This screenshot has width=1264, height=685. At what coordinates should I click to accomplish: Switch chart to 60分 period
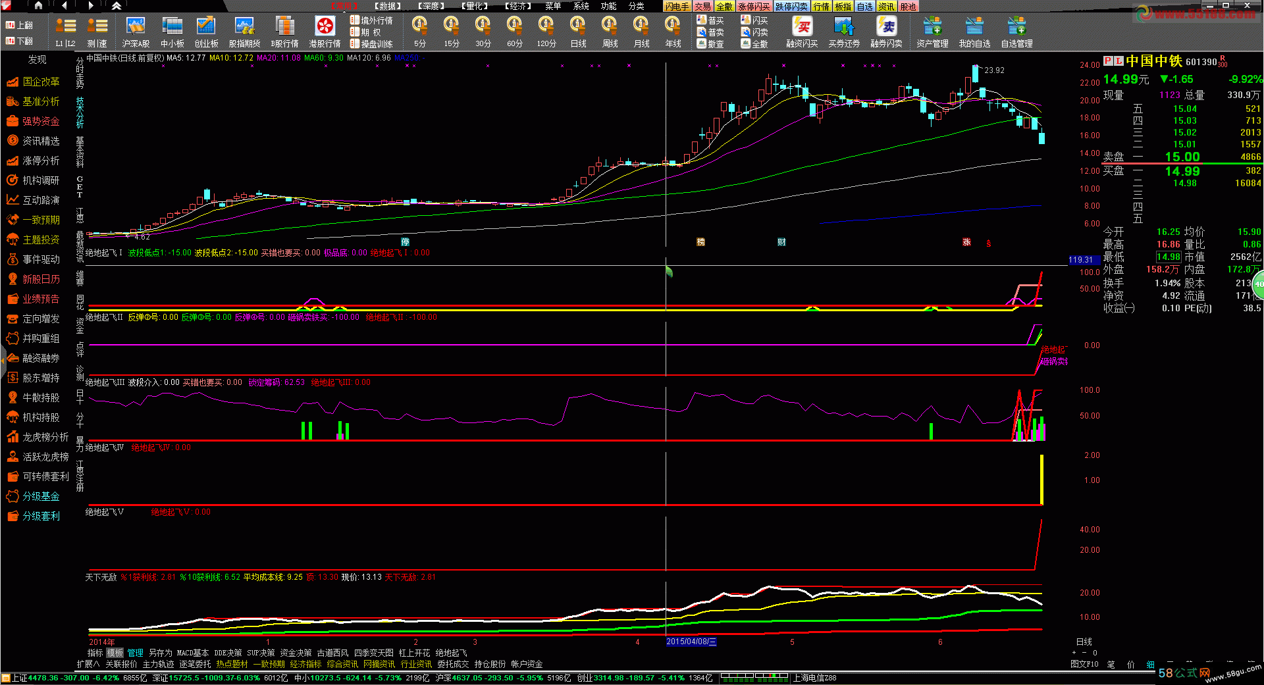(x=514, y=32)
